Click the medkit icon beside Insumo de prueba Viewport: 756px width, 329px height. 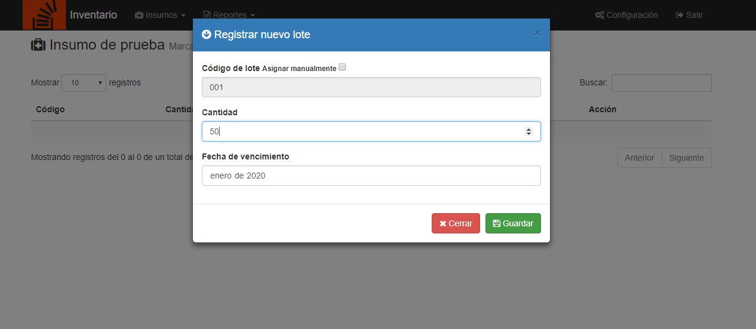click(x=38, y=45)
